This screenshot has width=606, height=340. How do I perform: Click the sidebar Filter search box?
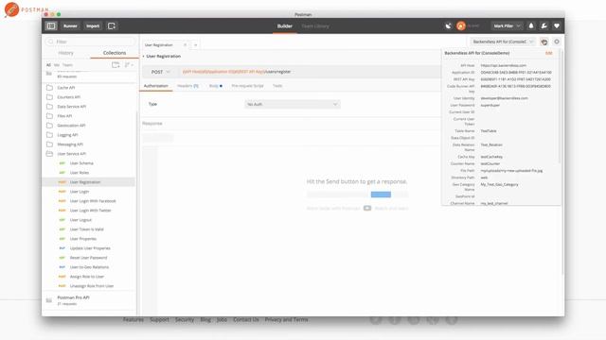pos(91,42)
